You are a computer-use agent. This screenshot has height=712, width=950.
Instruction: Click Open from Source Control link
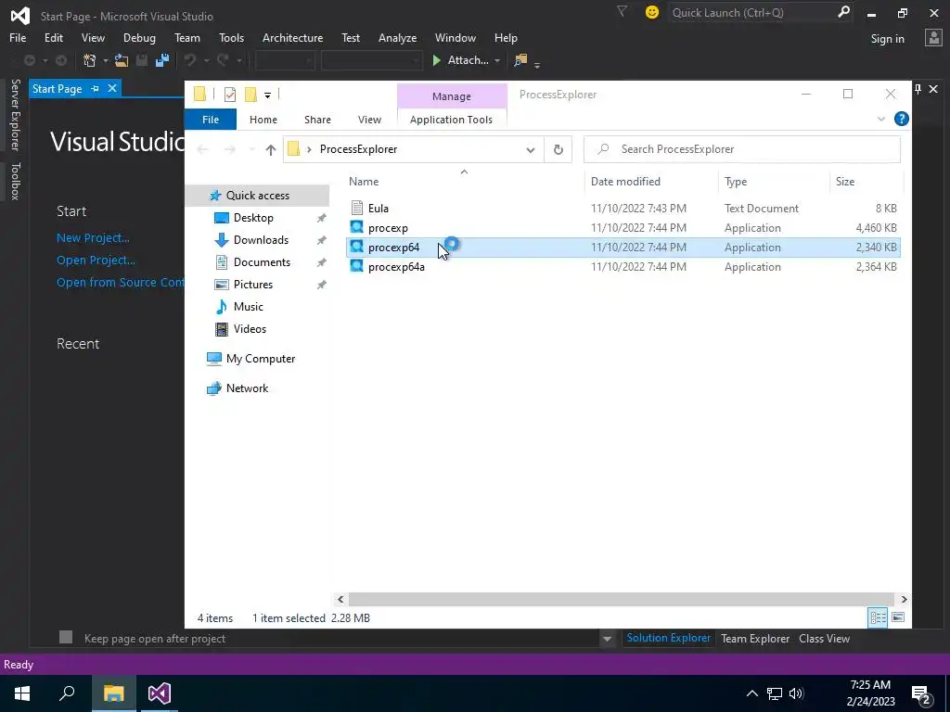pyautogui.click(x=120, y=283)
